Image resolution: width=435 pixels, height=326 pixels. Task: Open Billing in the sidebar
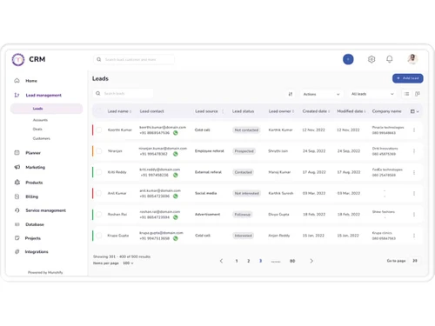(x=31, y=196)
